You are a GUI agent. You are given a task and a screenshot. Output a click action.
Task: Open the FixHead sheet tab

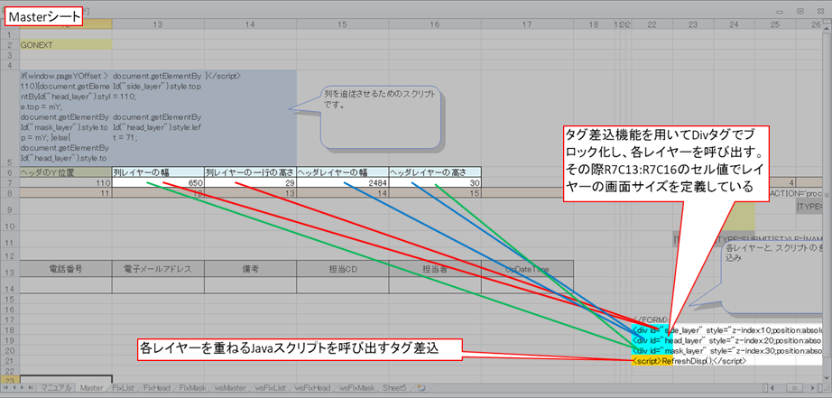coord(157,388)
